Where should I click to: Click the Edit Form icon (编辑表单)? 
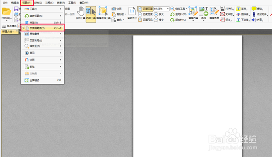pyautogui.click(x=214, y=11)
